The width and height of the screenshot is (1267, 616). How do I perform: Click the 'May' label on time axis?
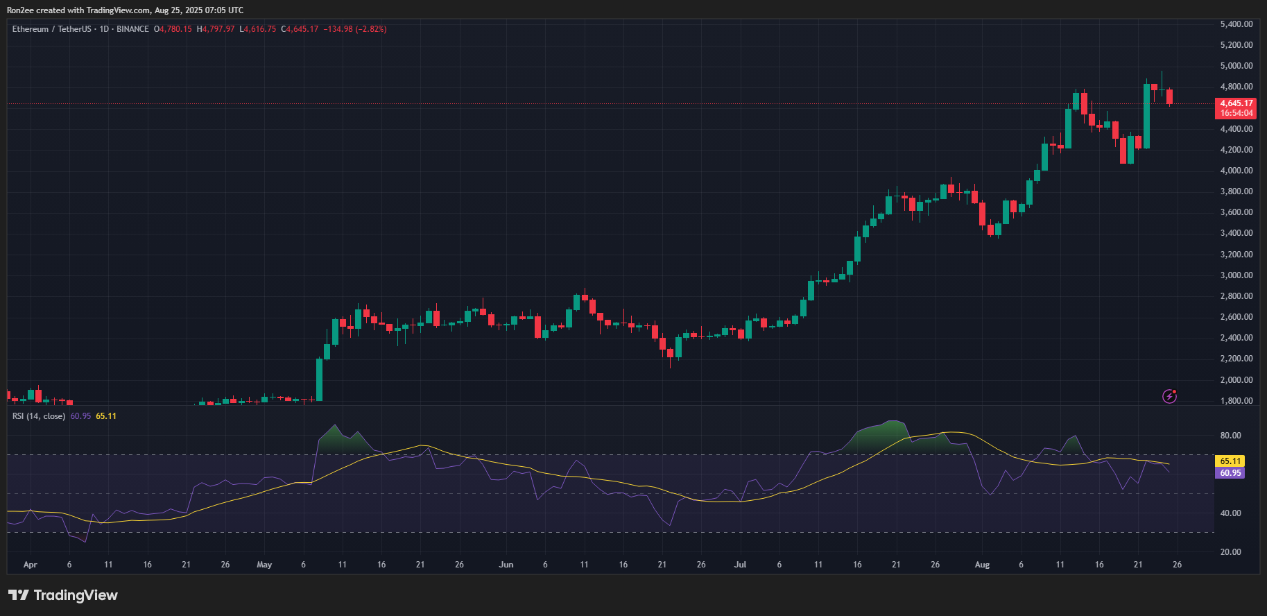[264, 565]
